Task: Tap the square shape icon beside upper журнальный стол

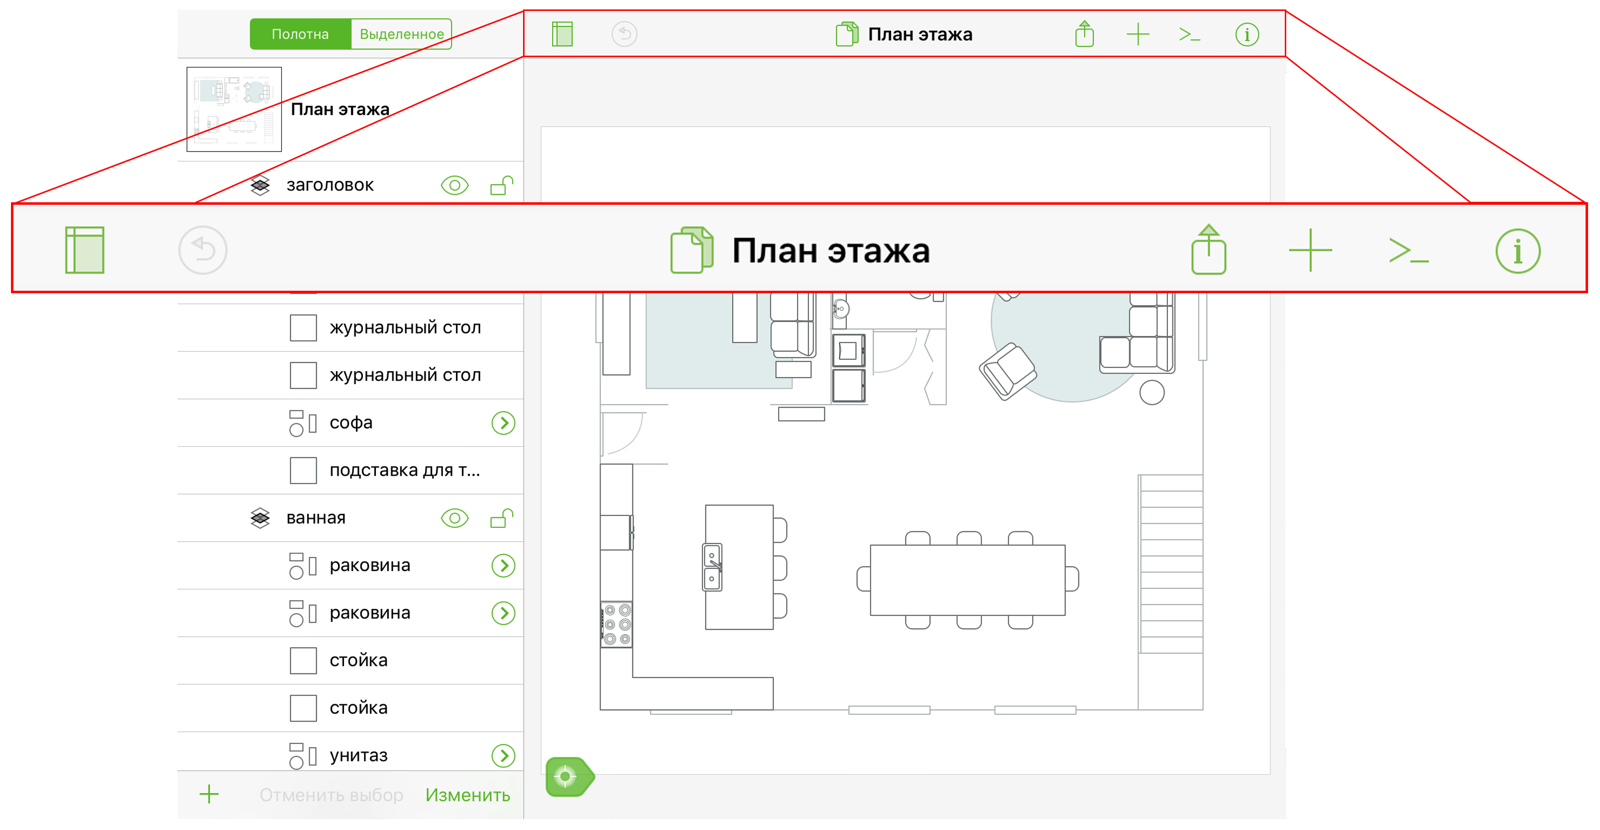Action: (x=303, y=328)
